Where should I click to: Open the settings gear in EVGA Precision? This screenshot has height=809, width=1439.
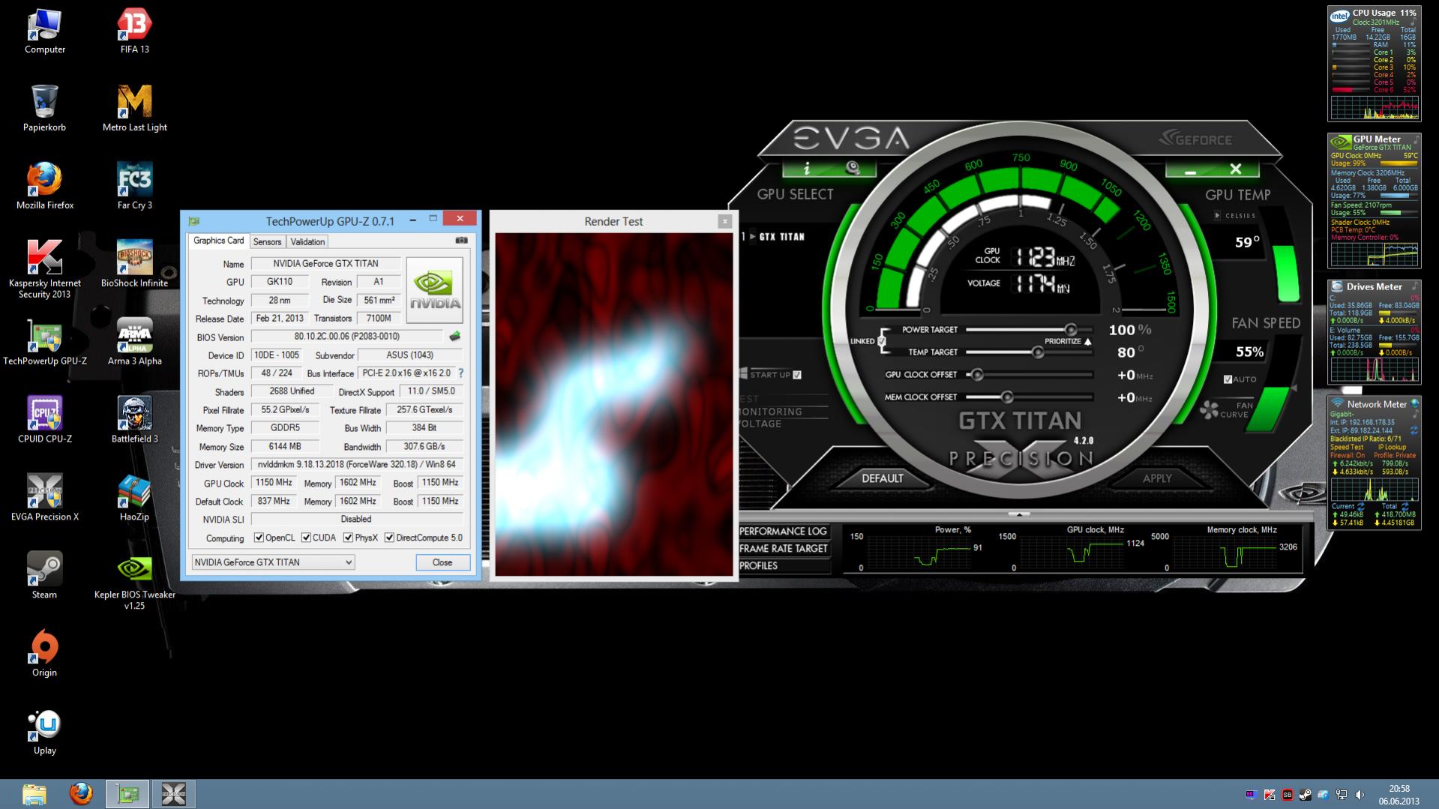[853, 168]
